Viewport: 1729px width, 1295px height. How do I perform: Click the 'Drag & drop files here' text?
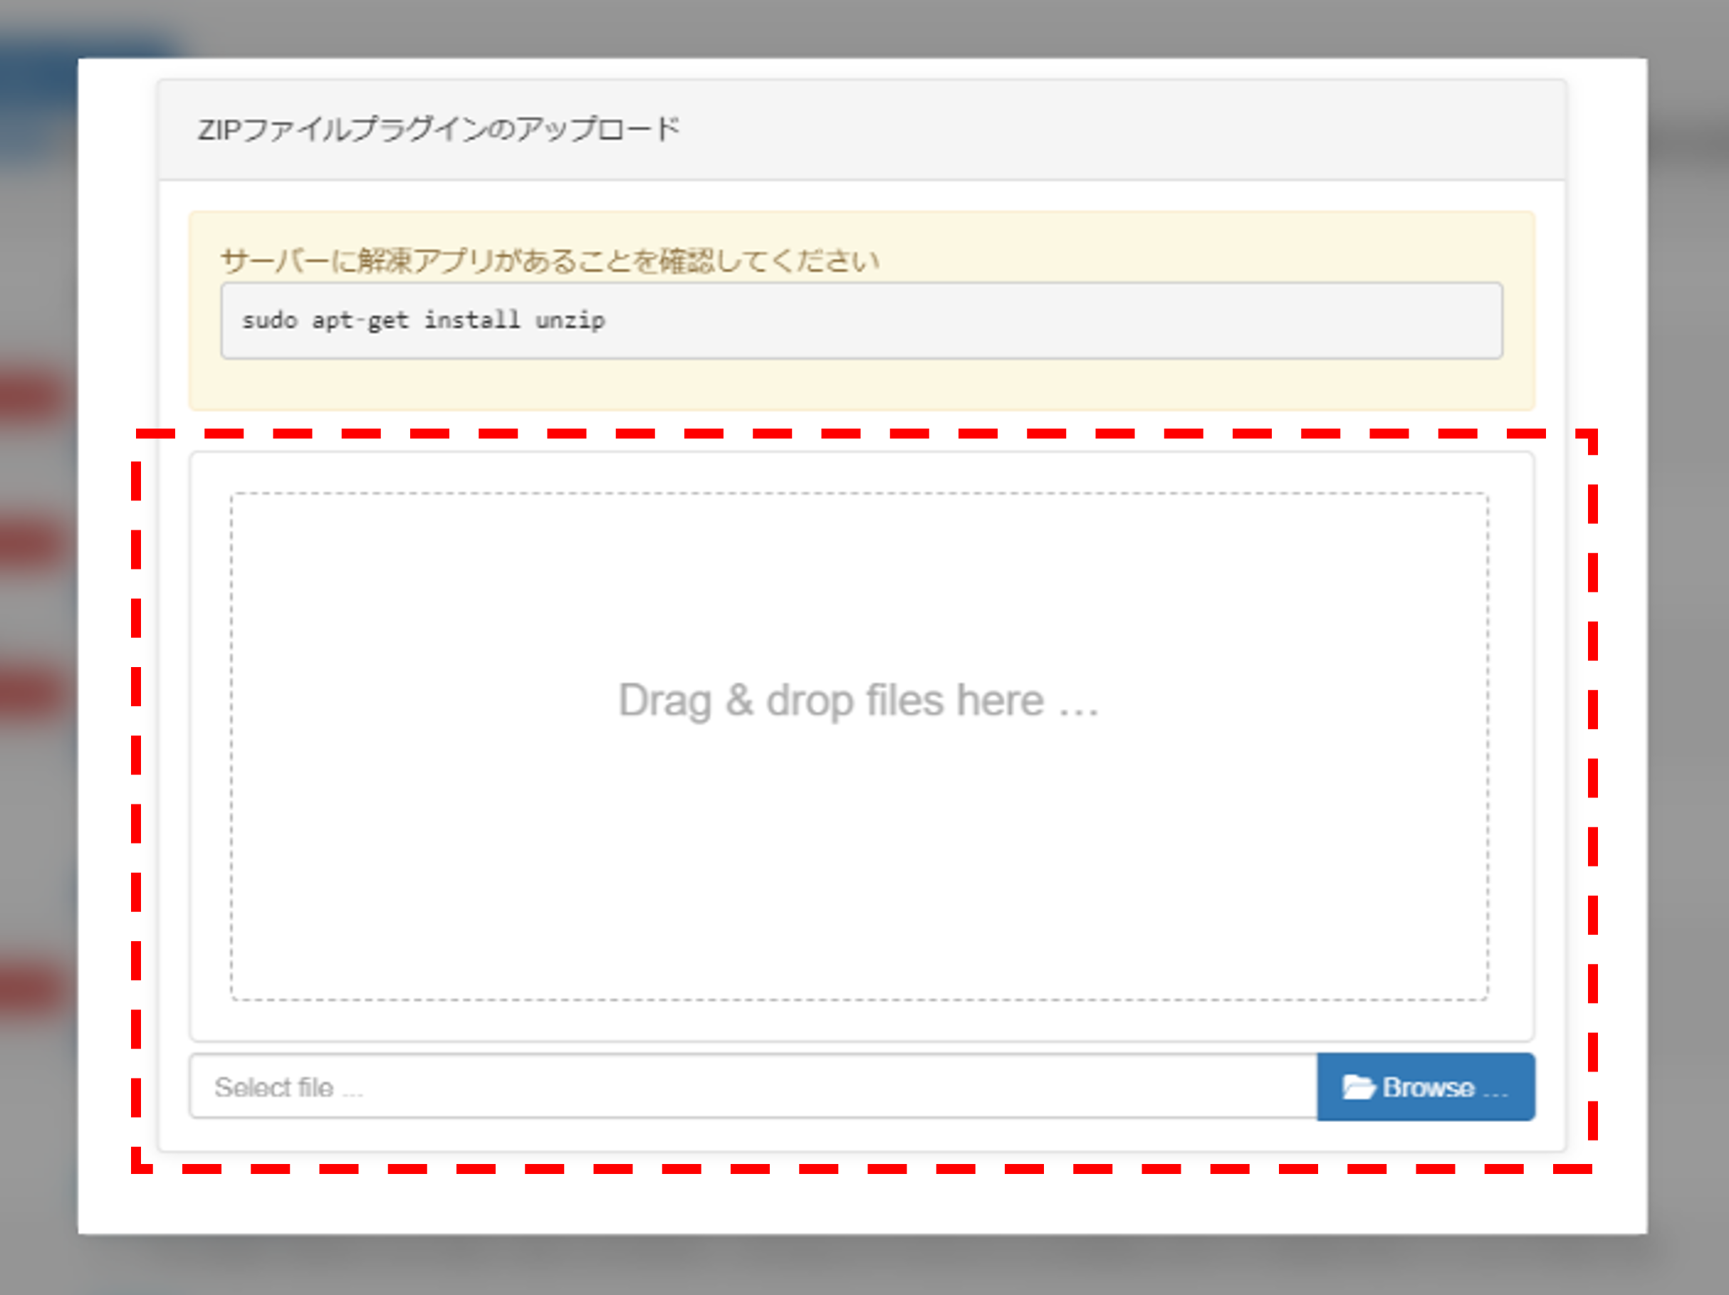[x=858, y=701]
